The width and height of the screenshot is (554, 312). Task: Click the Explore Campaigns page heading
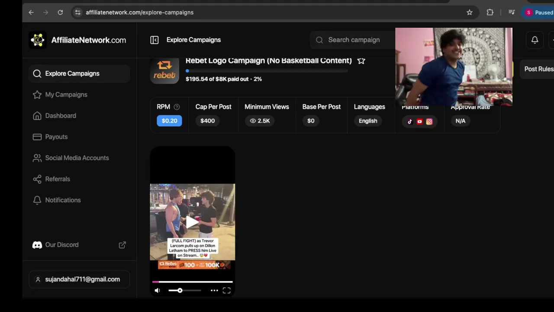[x=193, y=40]
